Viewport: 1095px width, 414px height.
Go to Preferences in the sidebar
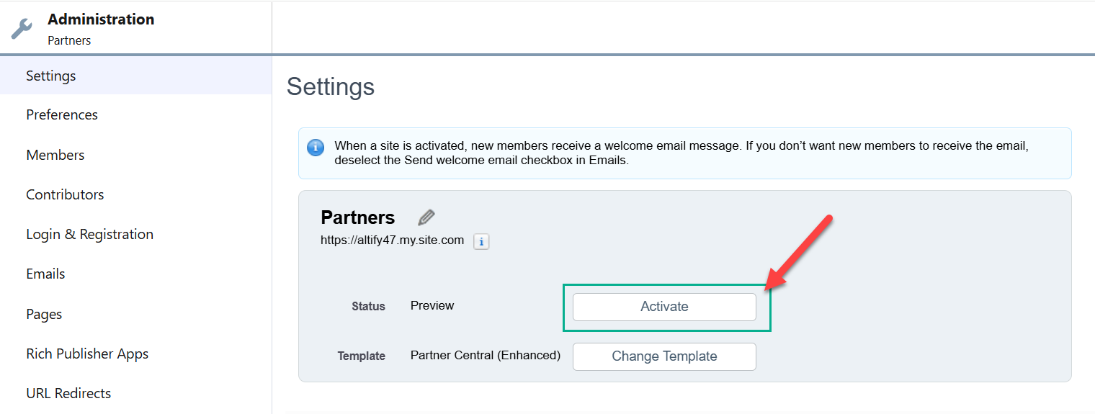click(x=62, y=115)
